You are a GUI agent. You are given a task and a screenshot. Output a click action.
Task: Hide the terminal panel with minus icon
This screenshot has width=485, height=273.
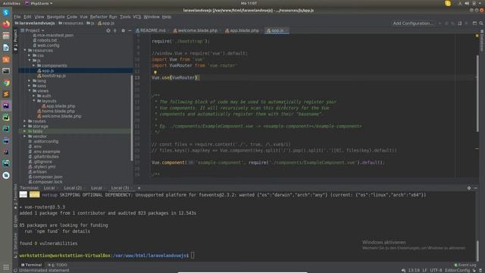pos(476,188)
